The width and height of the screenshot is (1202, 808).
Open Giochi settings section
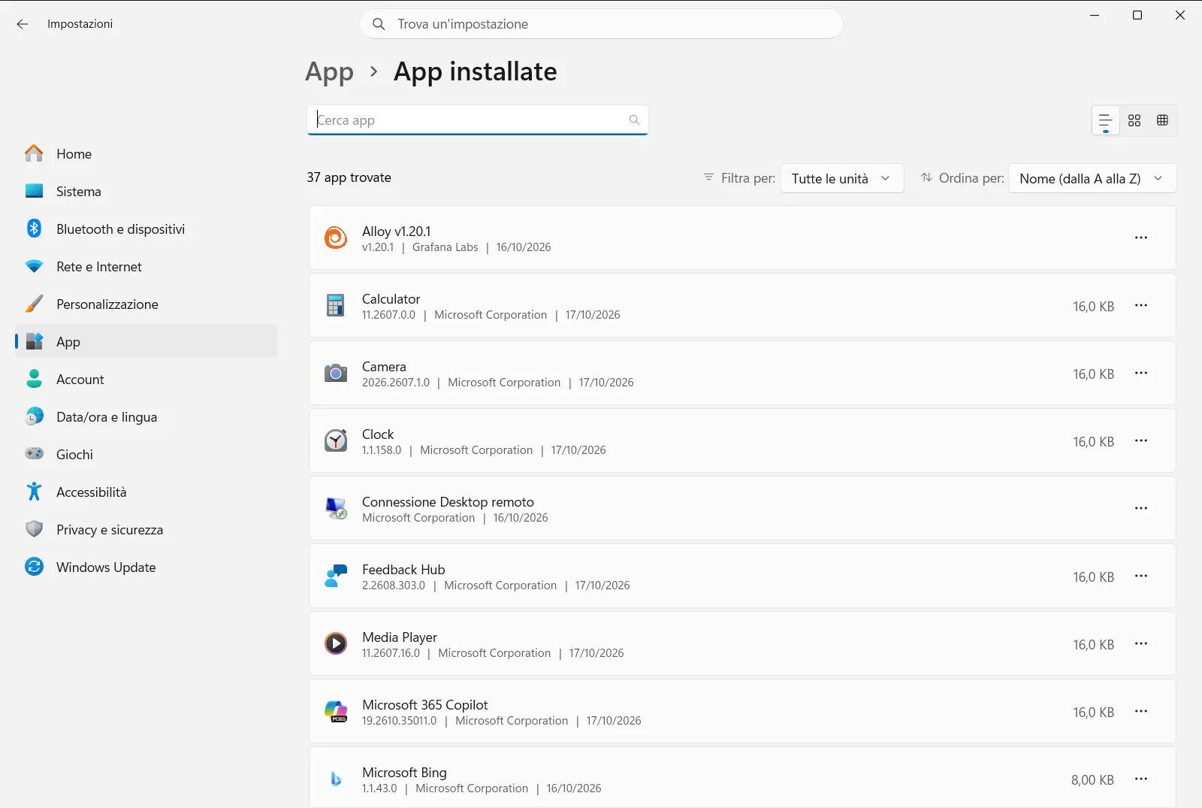pos(146,454)
